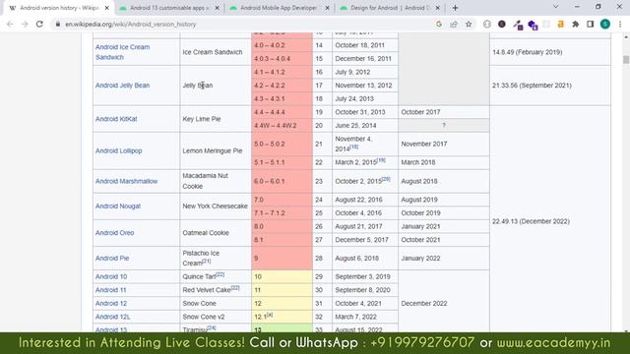Image resolution: width=630 pixels, height=354 pixels.
Task: Select the 'Key Lime Pie' cell
Action: (x=216, y=119)
